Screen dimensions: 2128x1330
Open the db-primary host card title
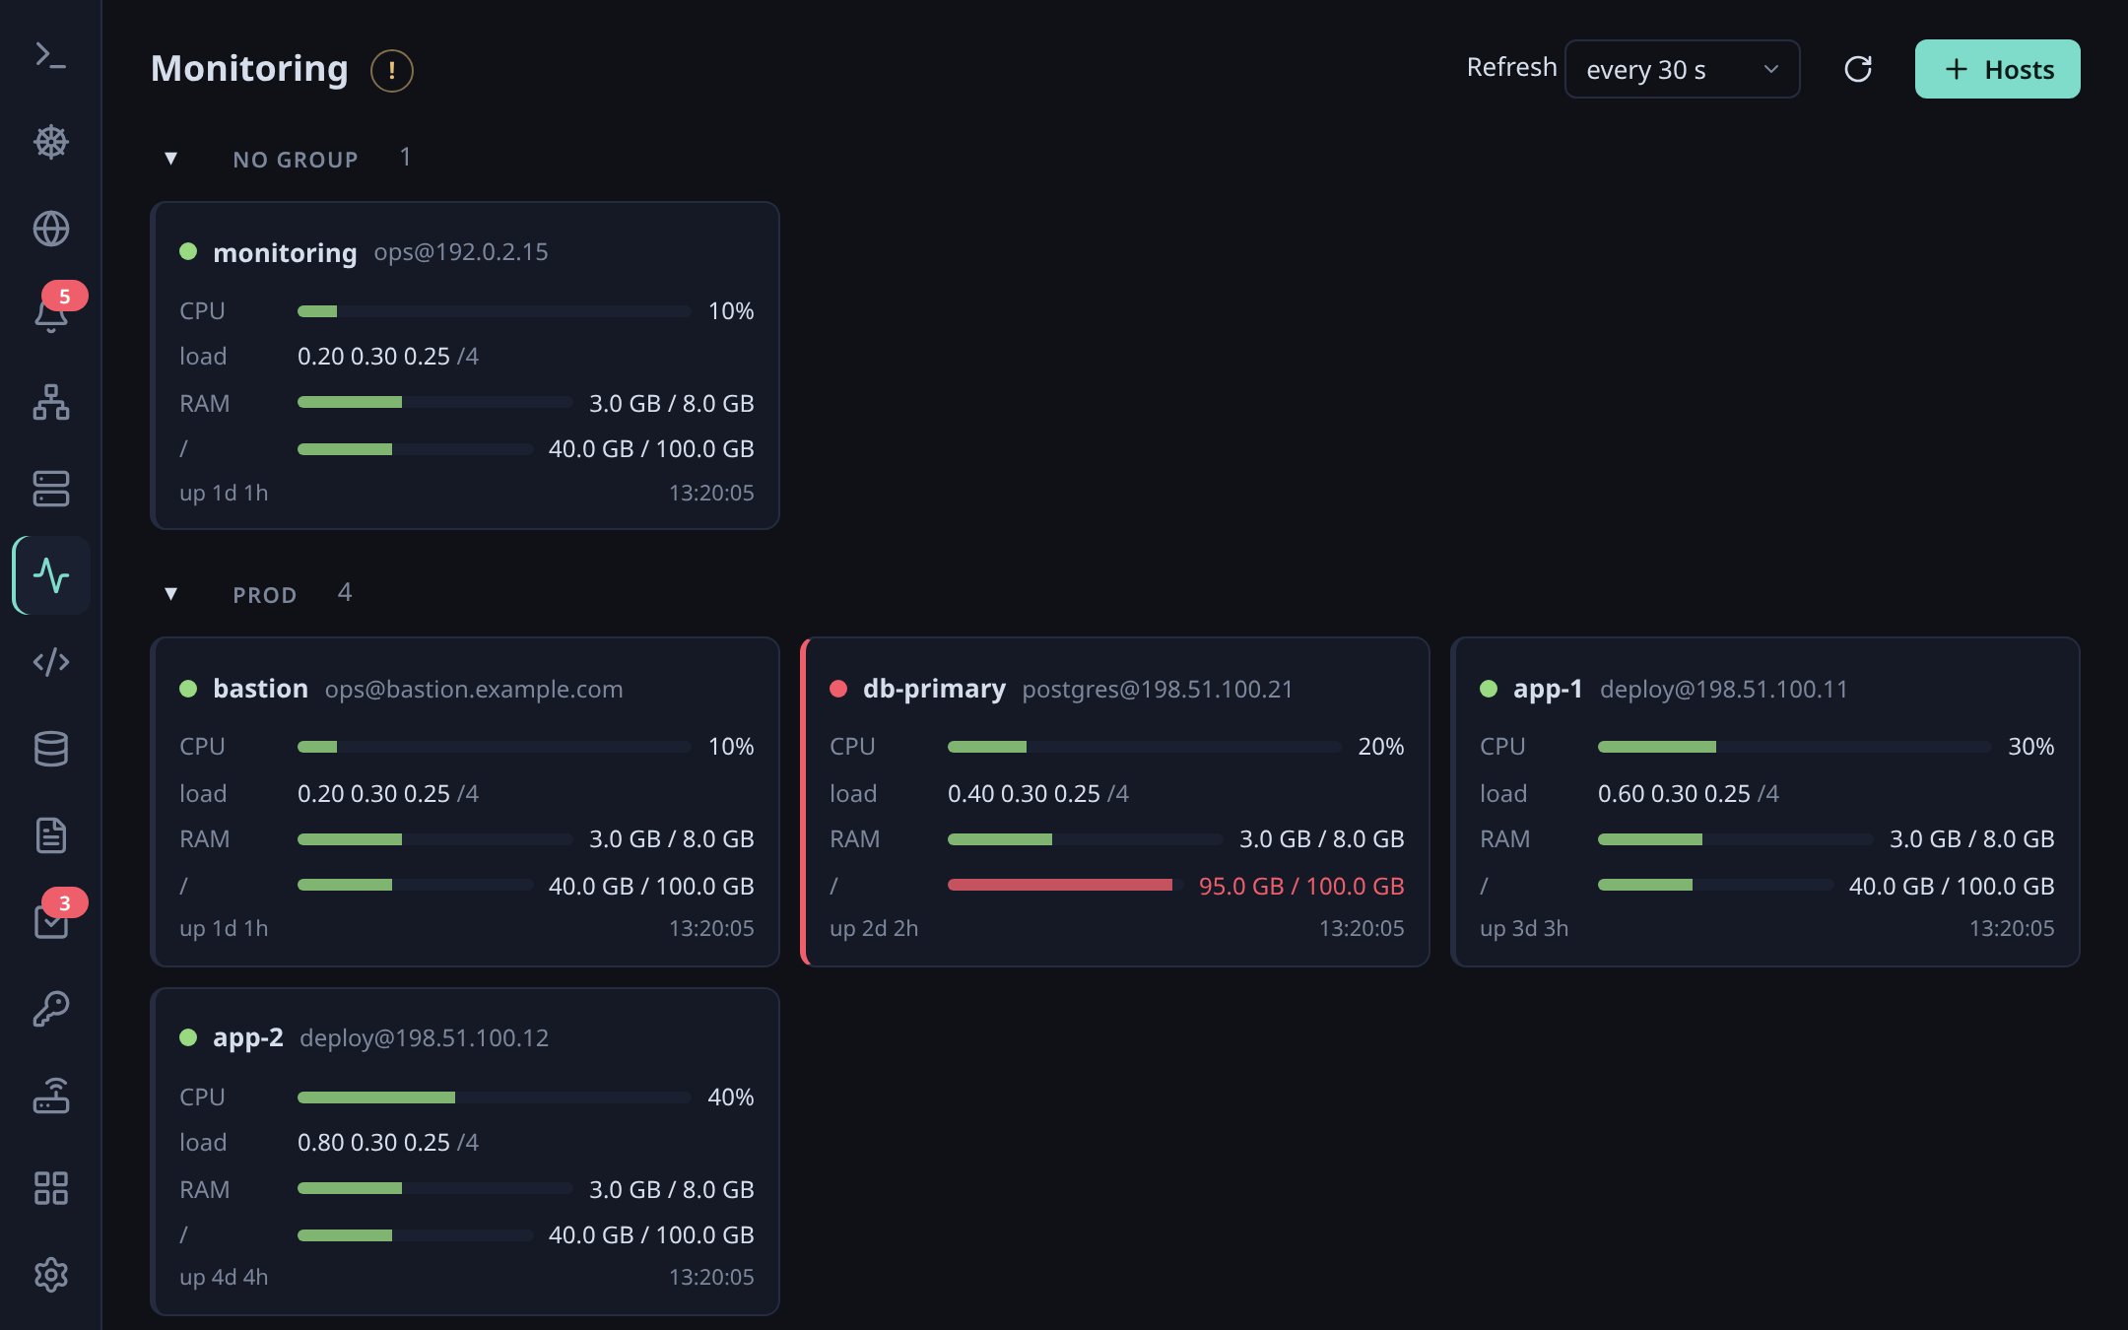point(934,689)
